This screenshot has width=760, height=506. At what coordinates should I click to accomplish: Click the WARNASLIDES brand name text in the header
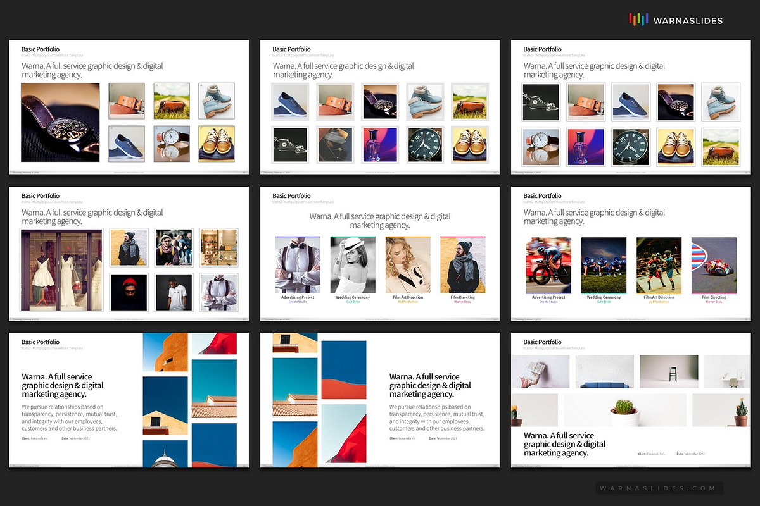[x=688, y=21]
